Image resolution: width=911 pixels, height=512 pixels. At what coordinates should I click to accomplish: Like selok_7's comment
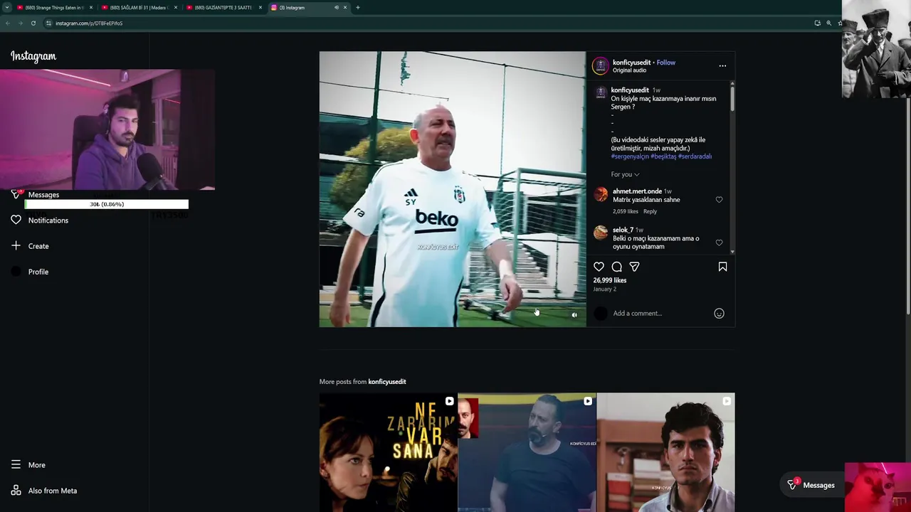(x=719, y=243)
